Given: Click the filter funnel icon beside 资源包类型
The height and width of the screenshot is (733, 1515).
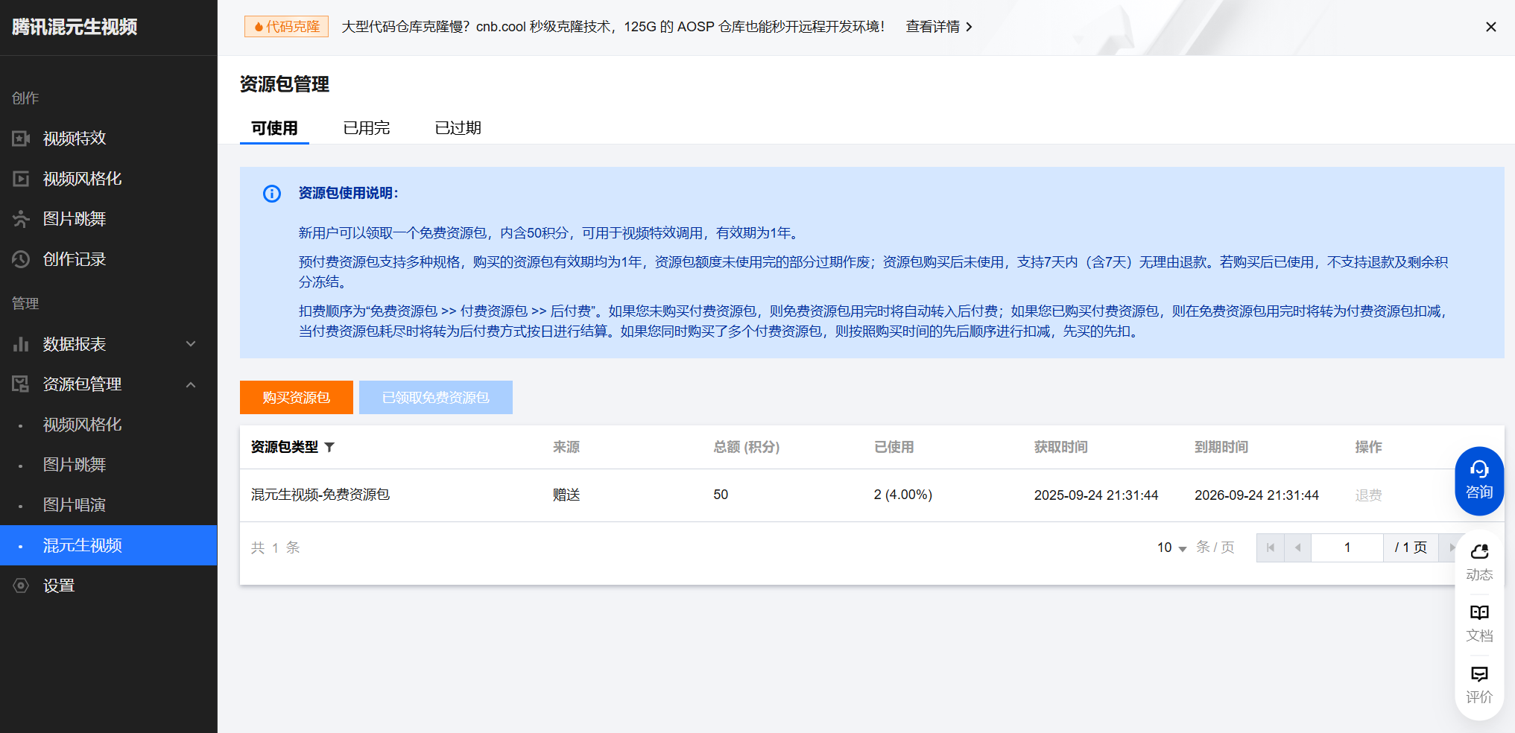Looking at the screenshot, I should [x=329, y=447].
